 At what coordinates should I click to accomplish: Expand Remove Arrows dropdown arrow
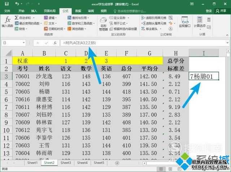coord(160,29)
